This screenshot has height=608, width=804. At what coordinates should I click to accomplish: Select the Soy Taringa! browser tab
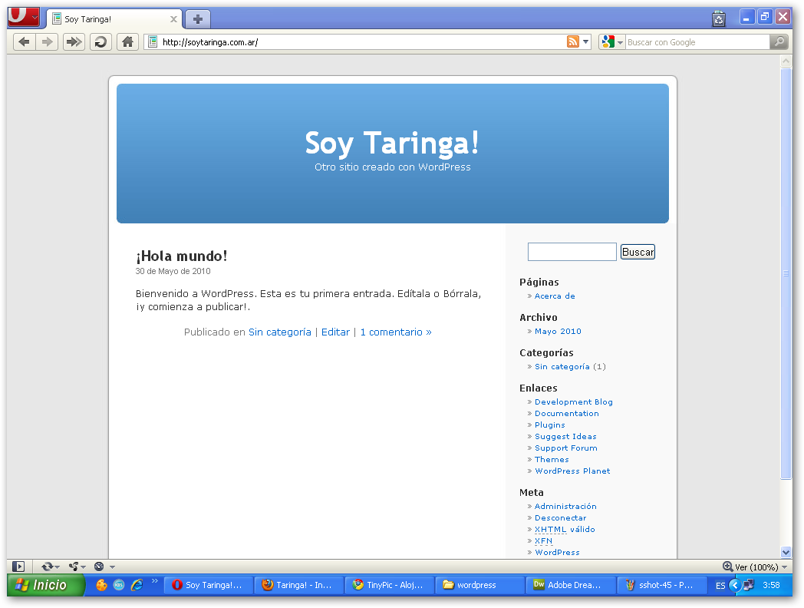(x=115, y=19)
